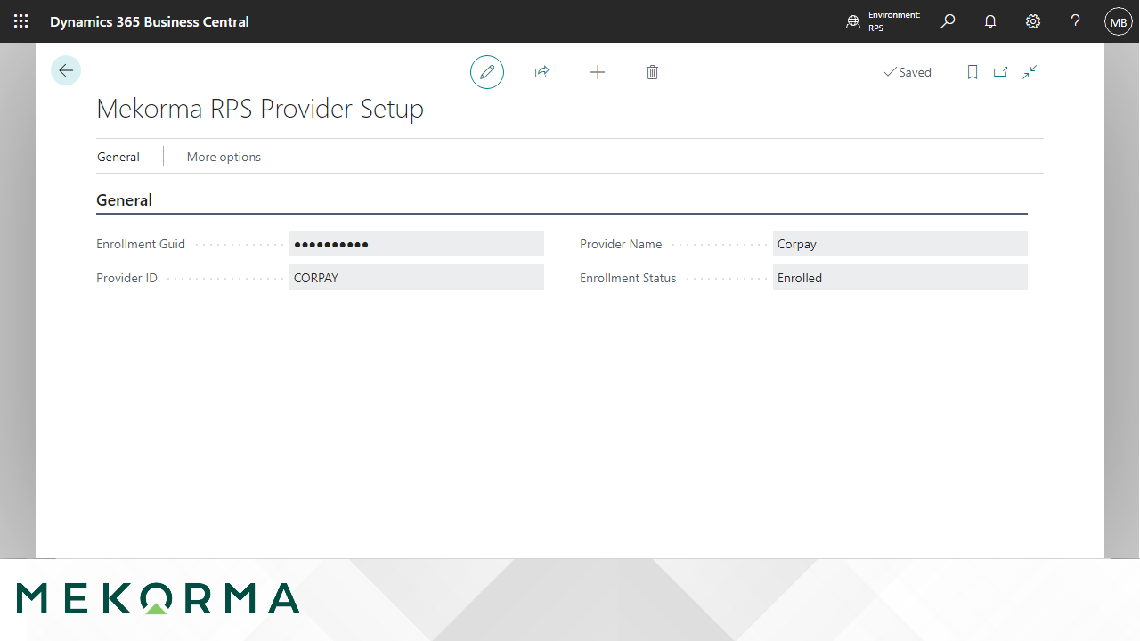This screenshot has width=1140, height=641.
Task: Go back using the arrow button
Action: 66,70
